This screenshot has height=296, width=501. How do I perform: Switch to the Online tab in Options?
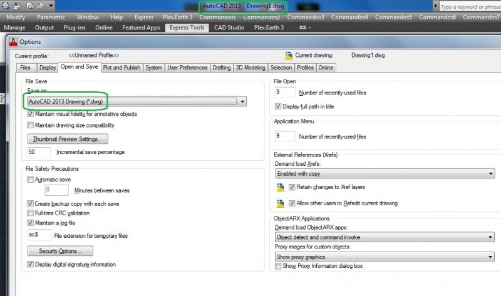pos(326,68)
